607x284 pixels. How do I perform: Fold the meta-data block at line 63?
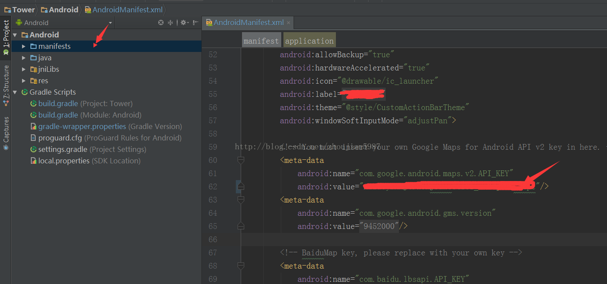[241, 200]
